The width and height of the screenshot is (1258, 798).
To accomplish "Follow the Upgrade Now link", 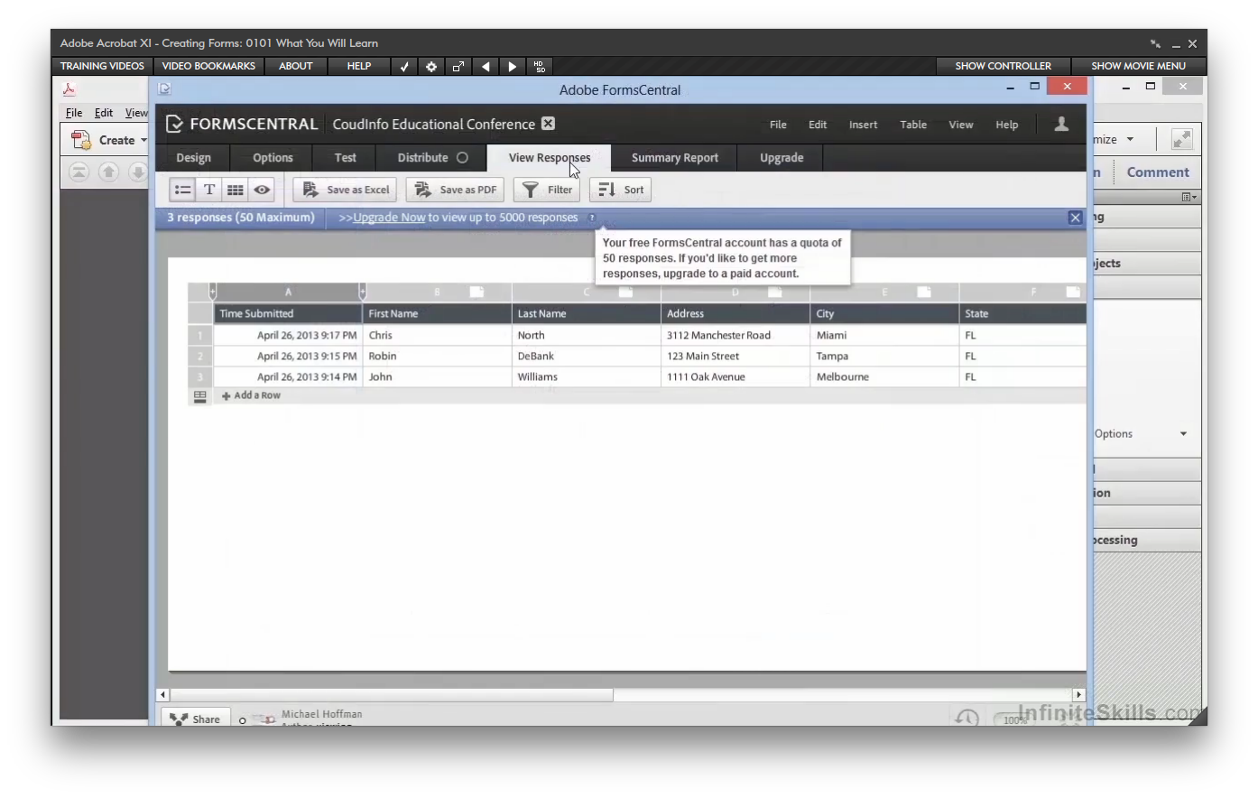I will tap(389, 218).
